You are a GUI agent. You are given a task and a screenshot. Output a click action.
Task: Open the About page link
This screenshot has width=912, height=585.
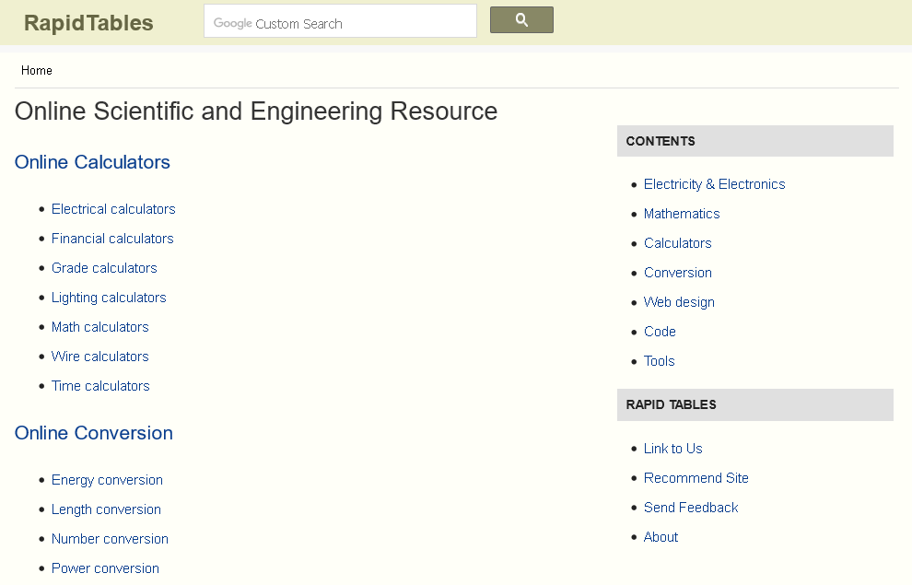pos(661,537)
